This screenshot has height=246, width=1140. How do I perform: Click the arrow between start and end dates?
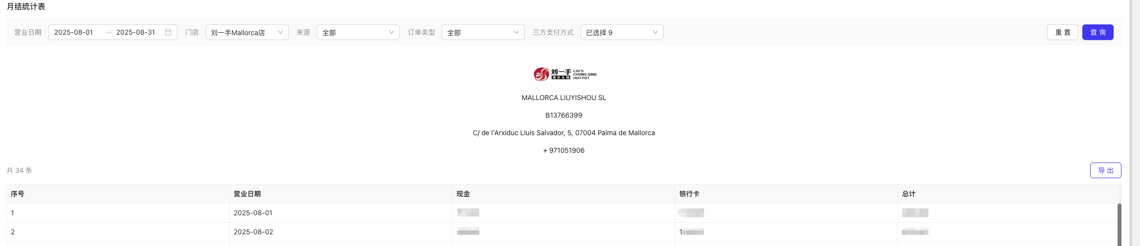[x=108, y=32]
